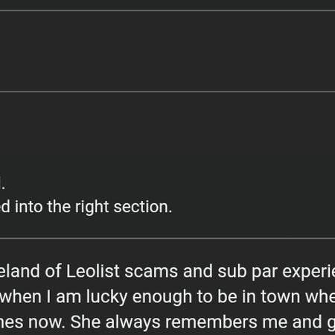Click the word "me" near the line end
This screenshot has width=335, height=335.
[275, 323]
